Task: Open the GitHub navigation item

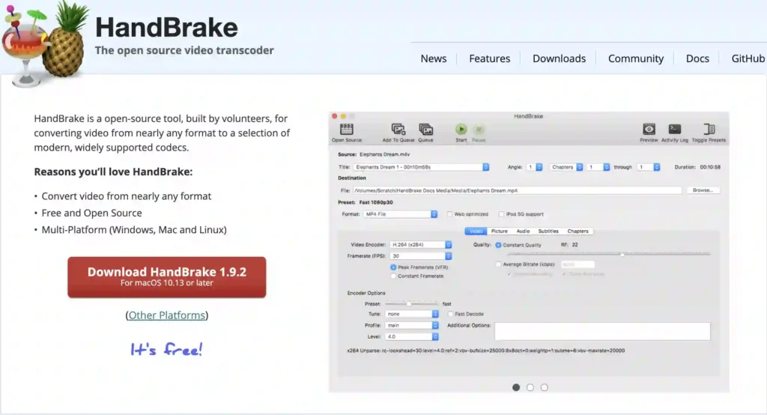Action: pyautogui.click(x=748, y=58)
